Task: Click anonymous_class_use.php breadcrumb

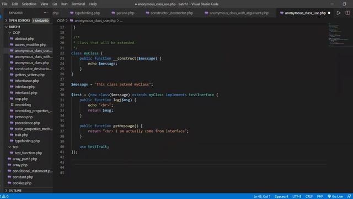Action: point(95,20)
